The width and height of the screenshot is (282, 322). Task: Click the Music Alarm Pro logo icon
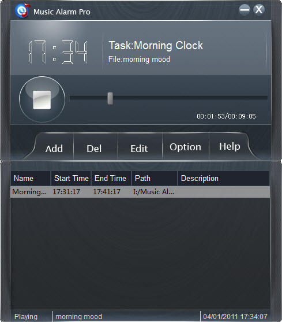[22, 10]
